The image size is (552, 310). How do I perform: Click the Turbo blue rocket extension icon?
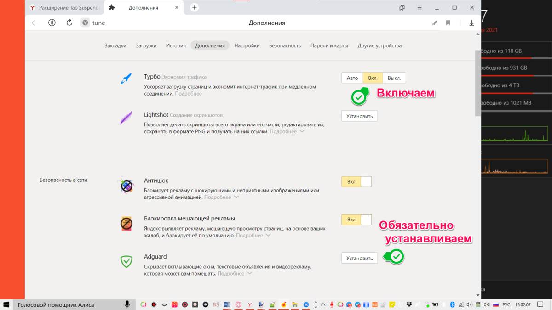pos(126,79)
